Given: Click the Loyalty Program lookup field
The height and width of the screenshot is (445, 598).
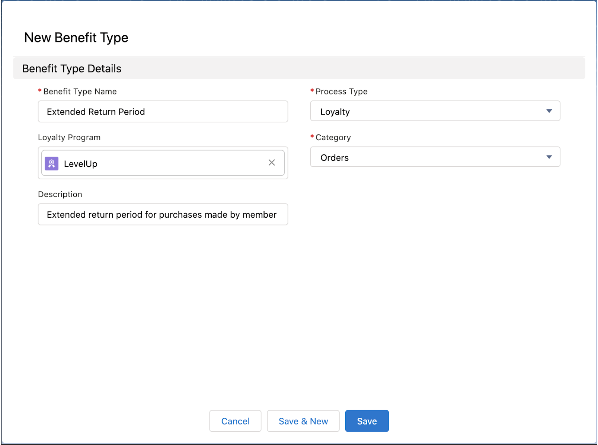Looking at the screenshot, I should pos(163,163).
